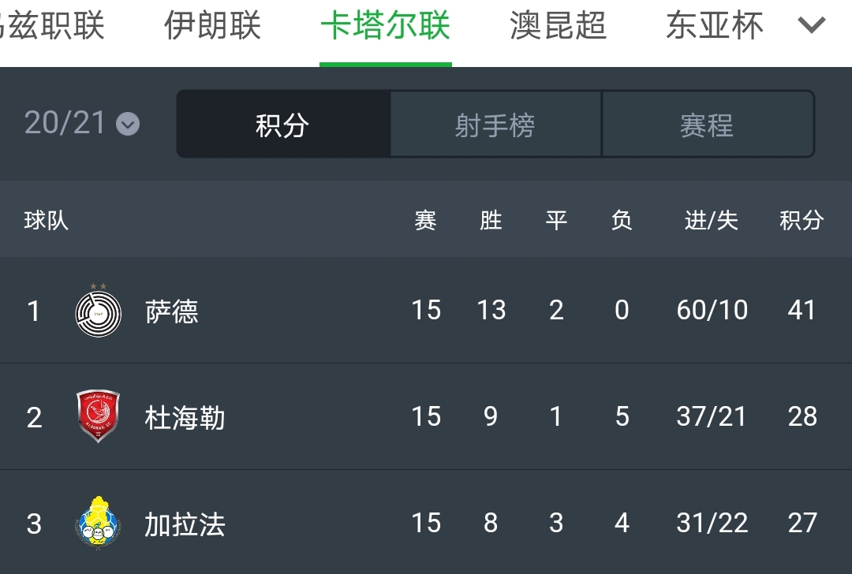Tap the 进/失 goals column header

[711, 221]
